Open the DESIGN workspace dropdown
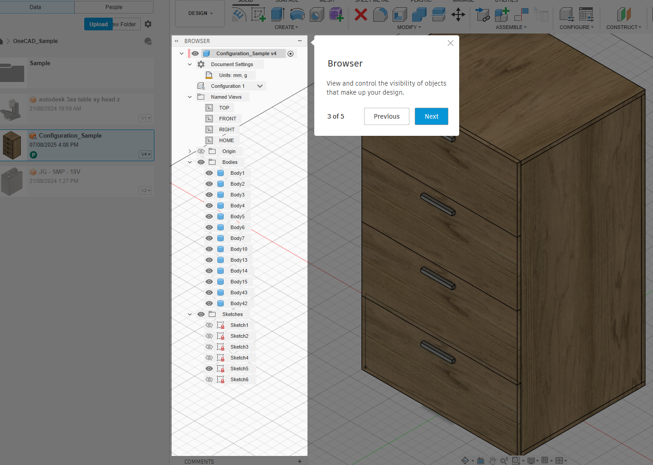Image resolution: width=653 pixels, height=465 pixels. [200, 14]
